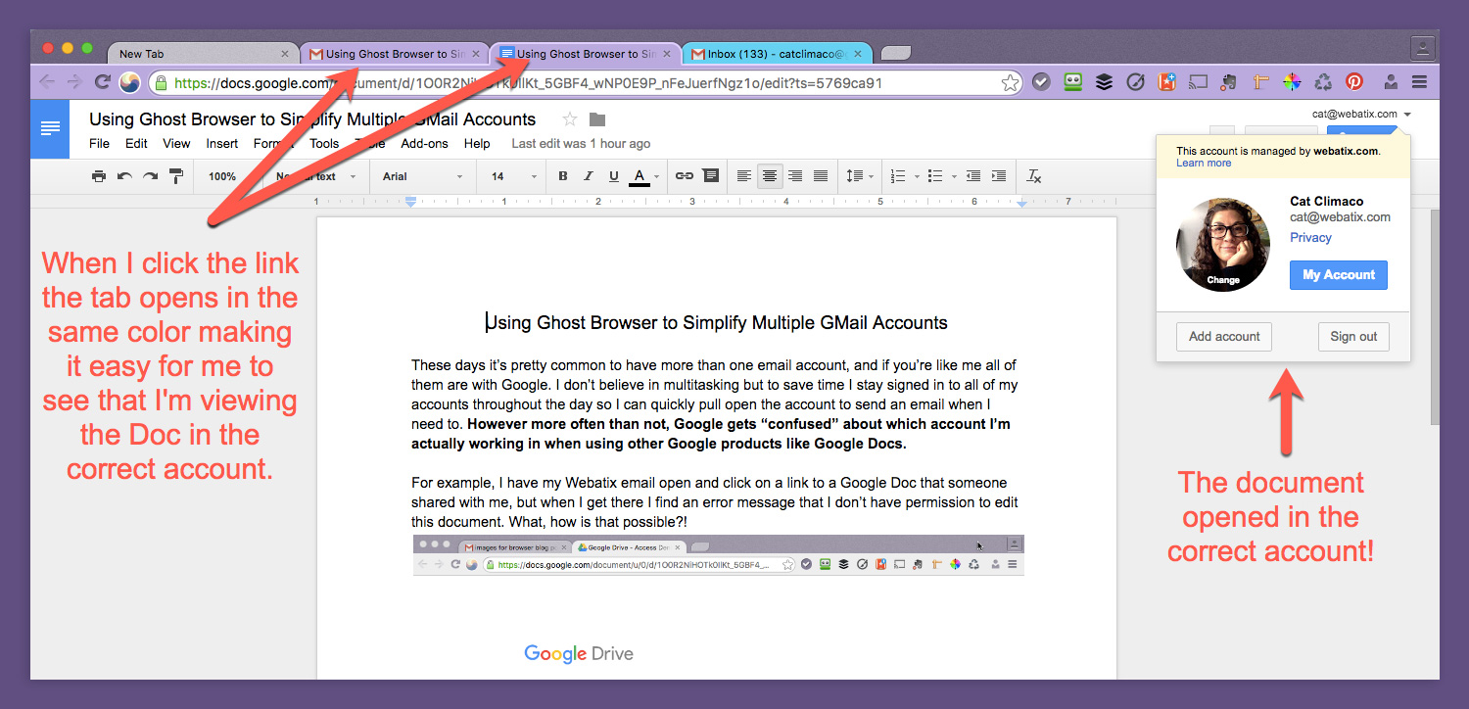Print the document using printer icon
The height and width of the screenshot is (709, 1469).
[98, 176]
